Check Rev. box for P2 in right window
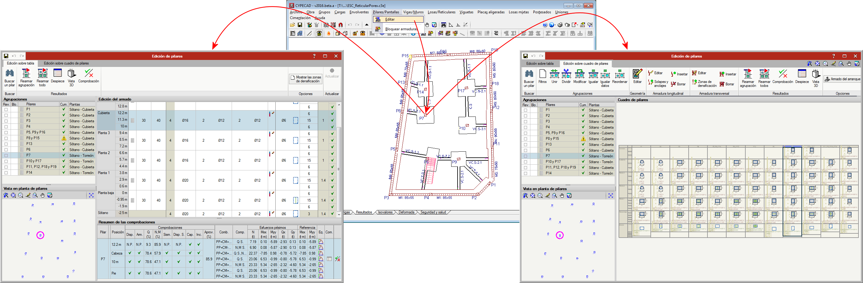863x283 pixels. (525, 116)
